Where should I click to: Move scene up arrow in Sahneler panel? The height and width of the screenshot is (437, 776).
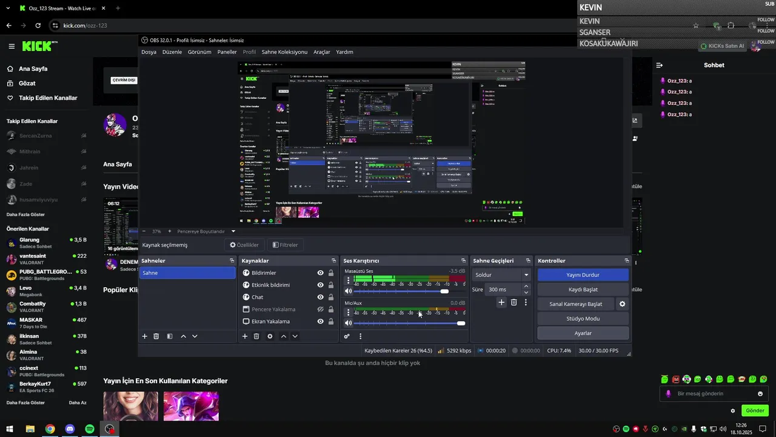pos(183,336)
